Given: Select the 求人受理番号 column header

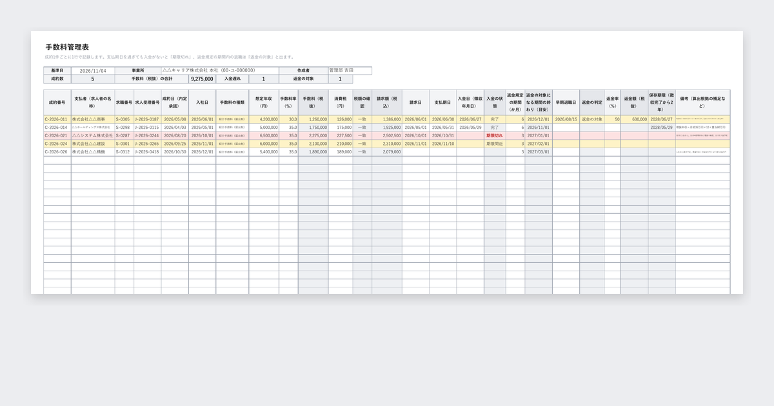Looking at the screenshot, I should tap(148, 102).
